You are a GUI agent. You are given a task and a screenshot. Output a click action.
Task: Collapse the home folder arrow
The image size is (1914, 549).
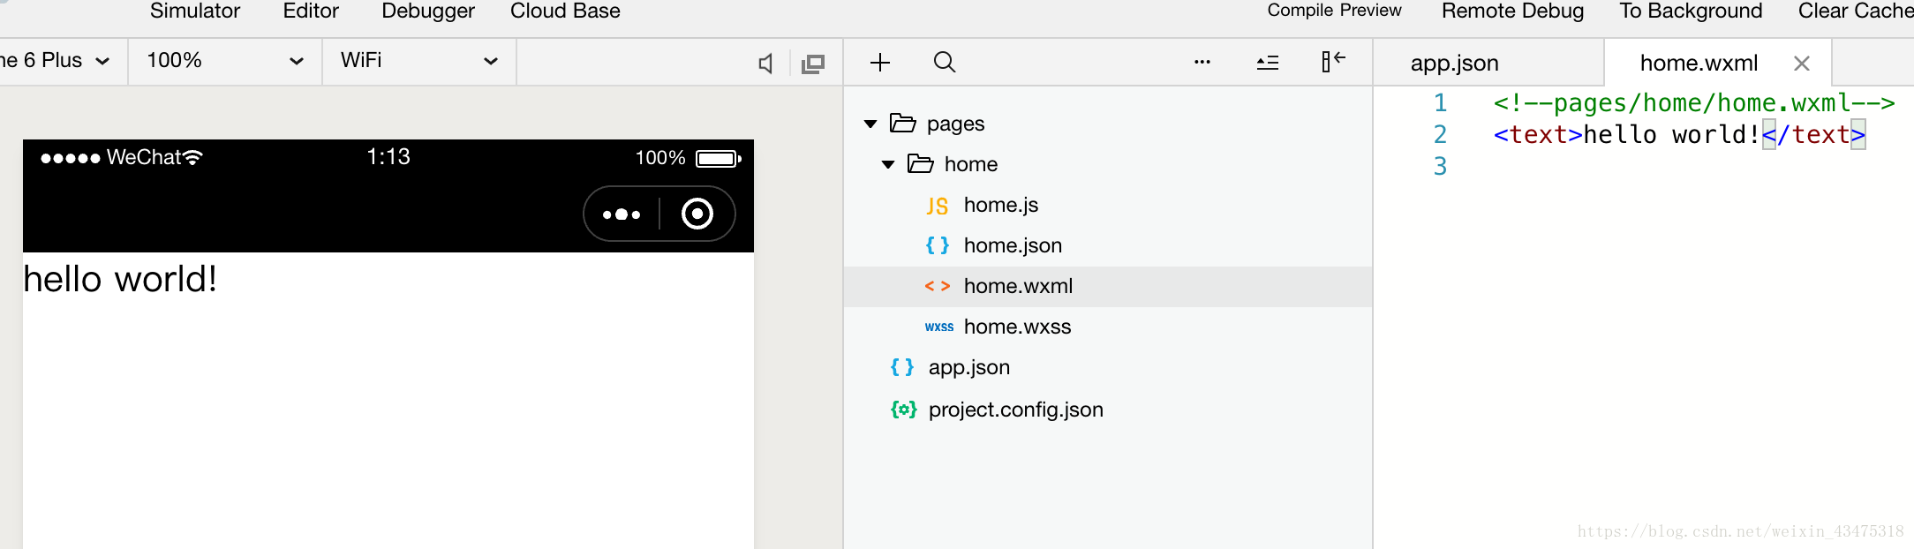click(x=888, y=164)
